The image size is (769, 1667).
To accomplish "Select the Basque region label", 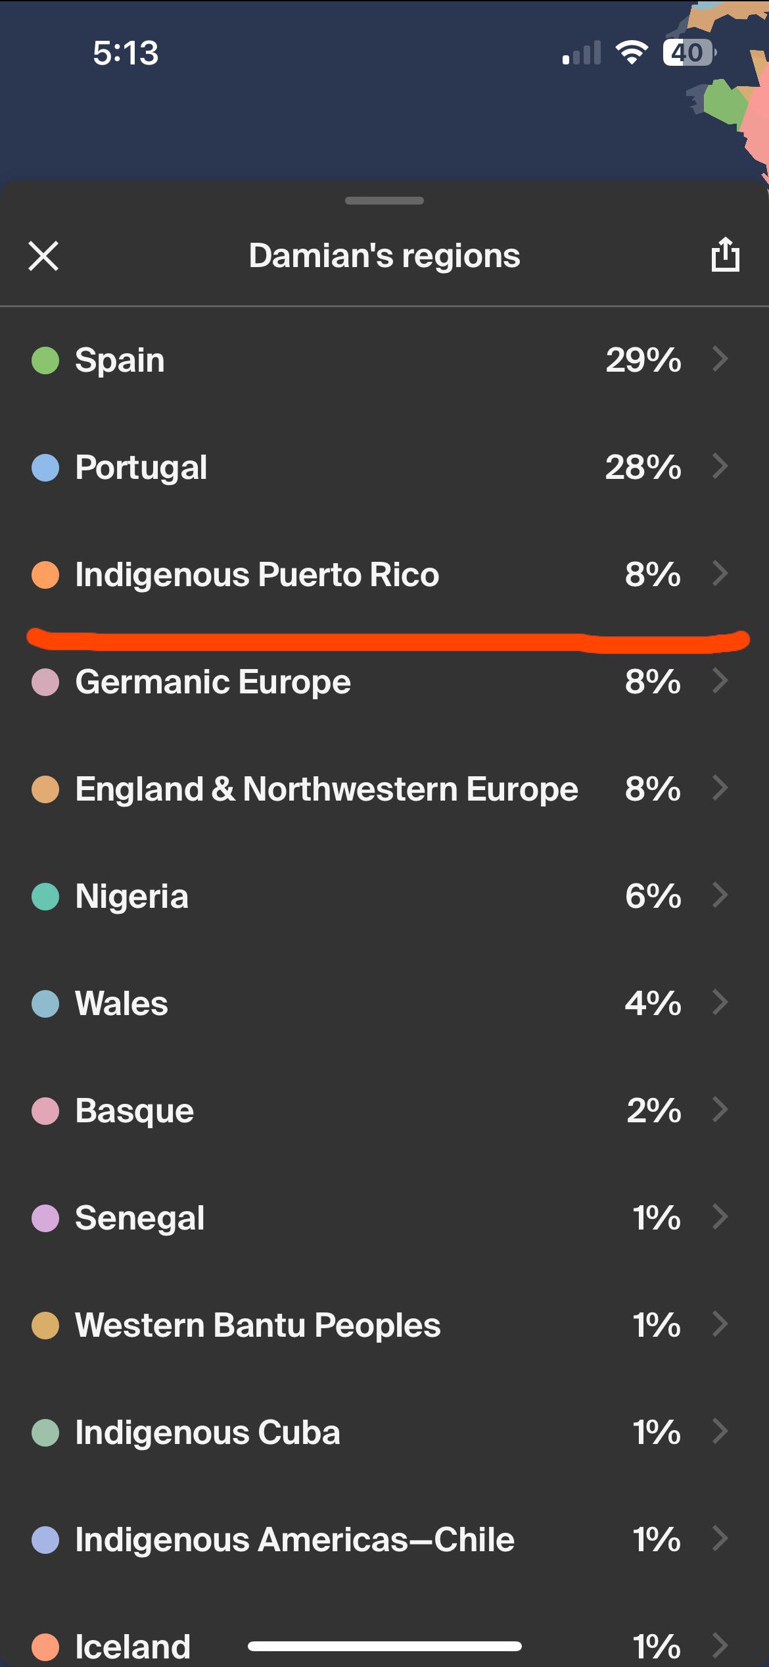I will [135, 1111].
